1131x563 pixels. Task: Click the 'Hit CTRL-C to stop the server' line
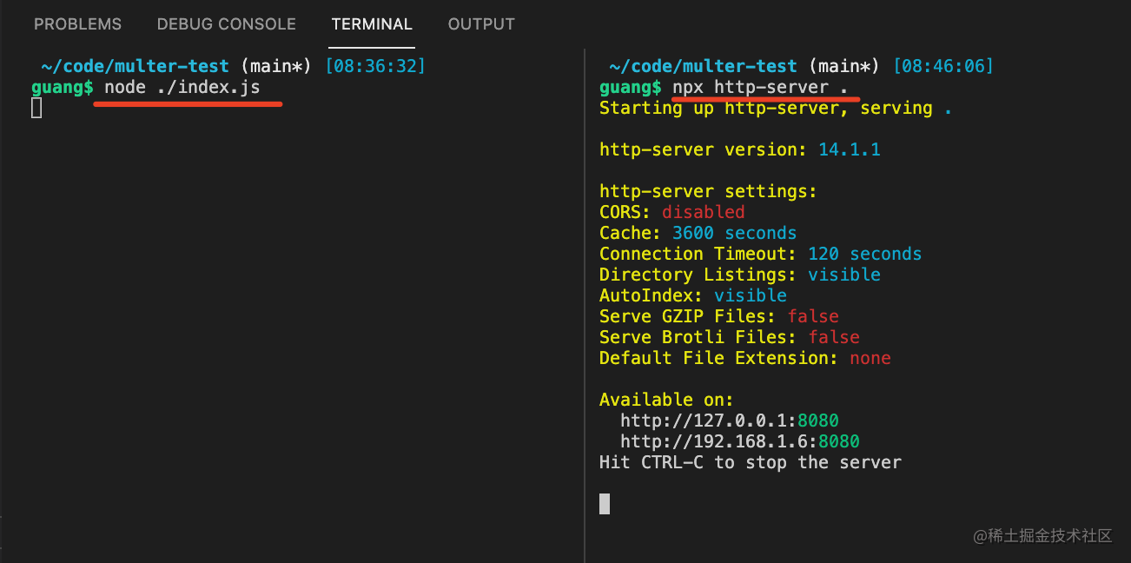(750, 462)
